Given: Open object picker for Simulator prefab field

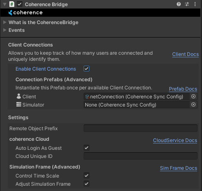Looking at the screenshot, I should coord(193,104).
